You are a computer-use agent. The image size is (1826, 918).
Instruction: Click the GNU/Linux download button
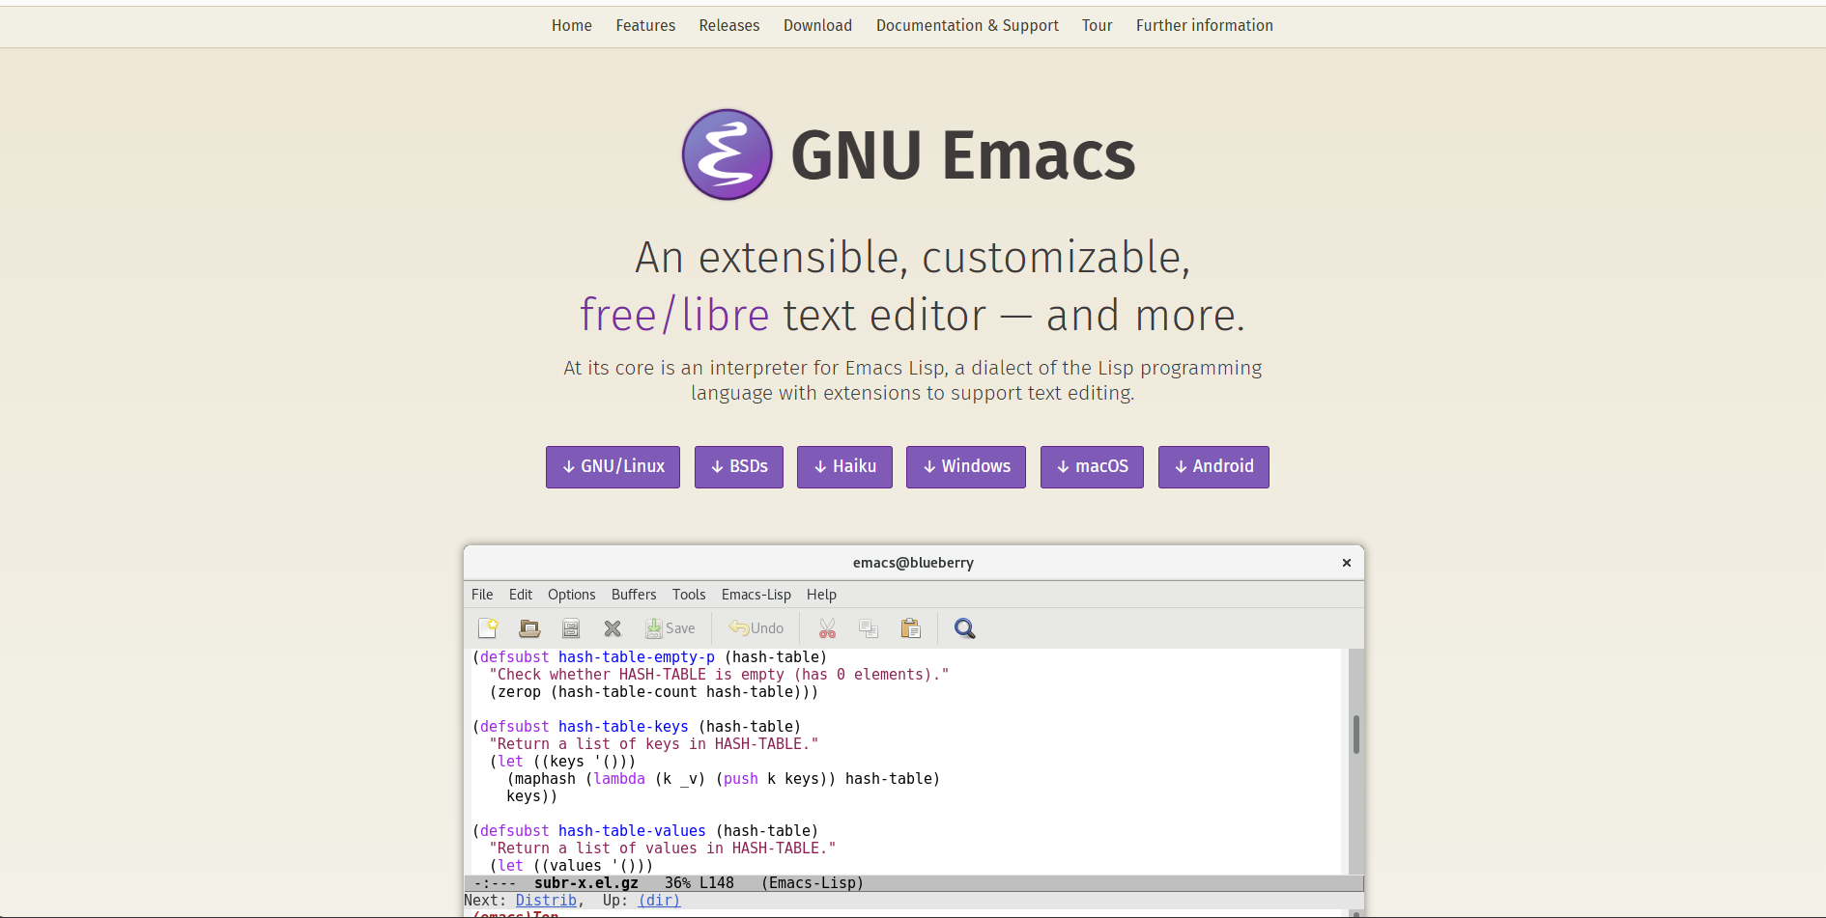click(x=613, y=467)
